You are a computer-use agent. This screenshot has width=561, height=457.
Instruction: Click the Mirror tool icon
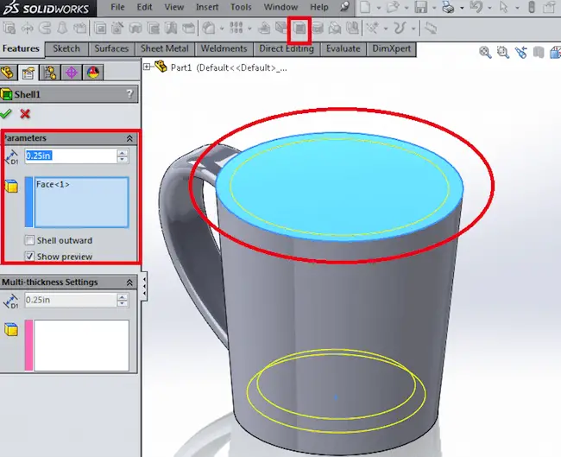click(x=352, y=28)
